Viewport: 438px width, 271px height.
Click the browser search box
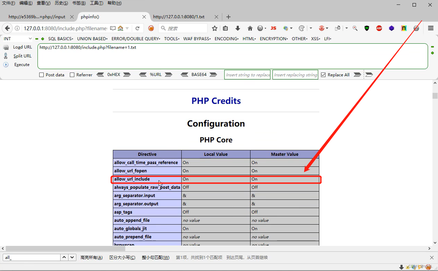point(183,28)
